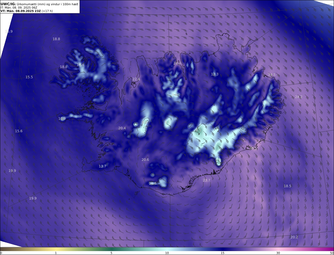Click the 24.2 value over the sea
The height and width of the screenshot is (255, 334).
[299, 97]
